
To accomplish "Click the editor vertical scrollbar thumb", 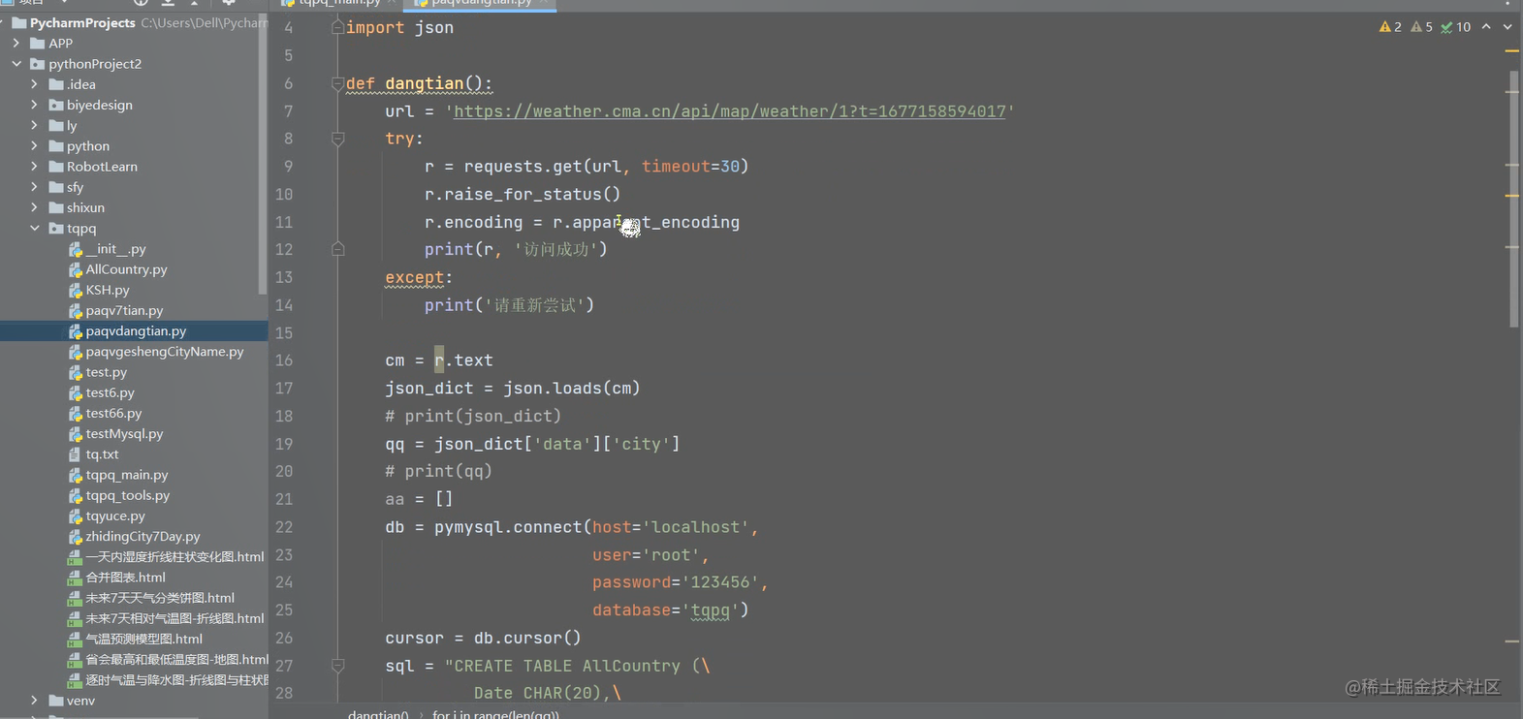I will point(1514,199).
